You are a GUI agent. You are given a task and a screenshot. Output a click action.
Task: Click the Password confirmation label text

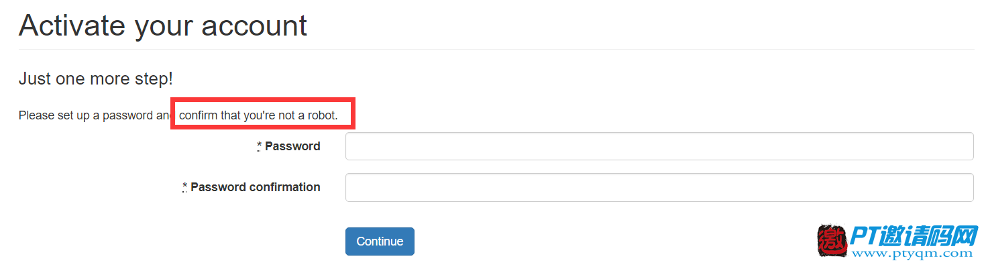pos(256,187)
